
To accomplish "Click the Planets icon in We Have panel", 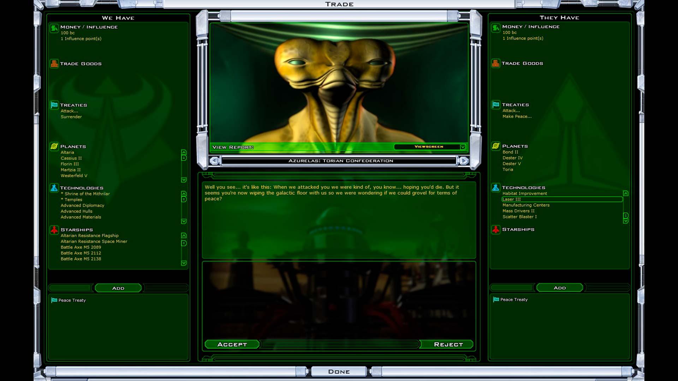I will (54, 146).
